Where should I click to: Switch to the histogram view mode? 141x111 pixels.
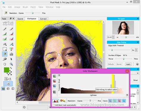(x=55, y=101)
